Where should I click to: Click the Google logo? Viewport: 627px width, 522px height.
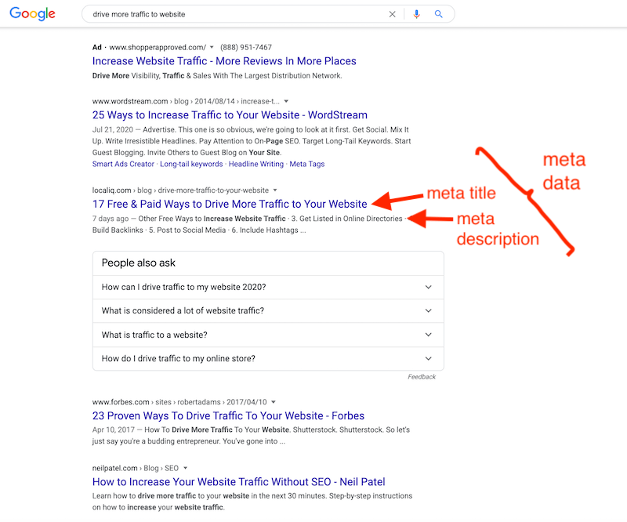[33, 14]
